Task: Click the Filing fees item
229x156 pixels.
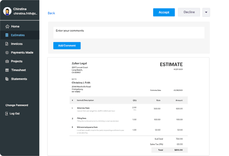Action: 82,118
